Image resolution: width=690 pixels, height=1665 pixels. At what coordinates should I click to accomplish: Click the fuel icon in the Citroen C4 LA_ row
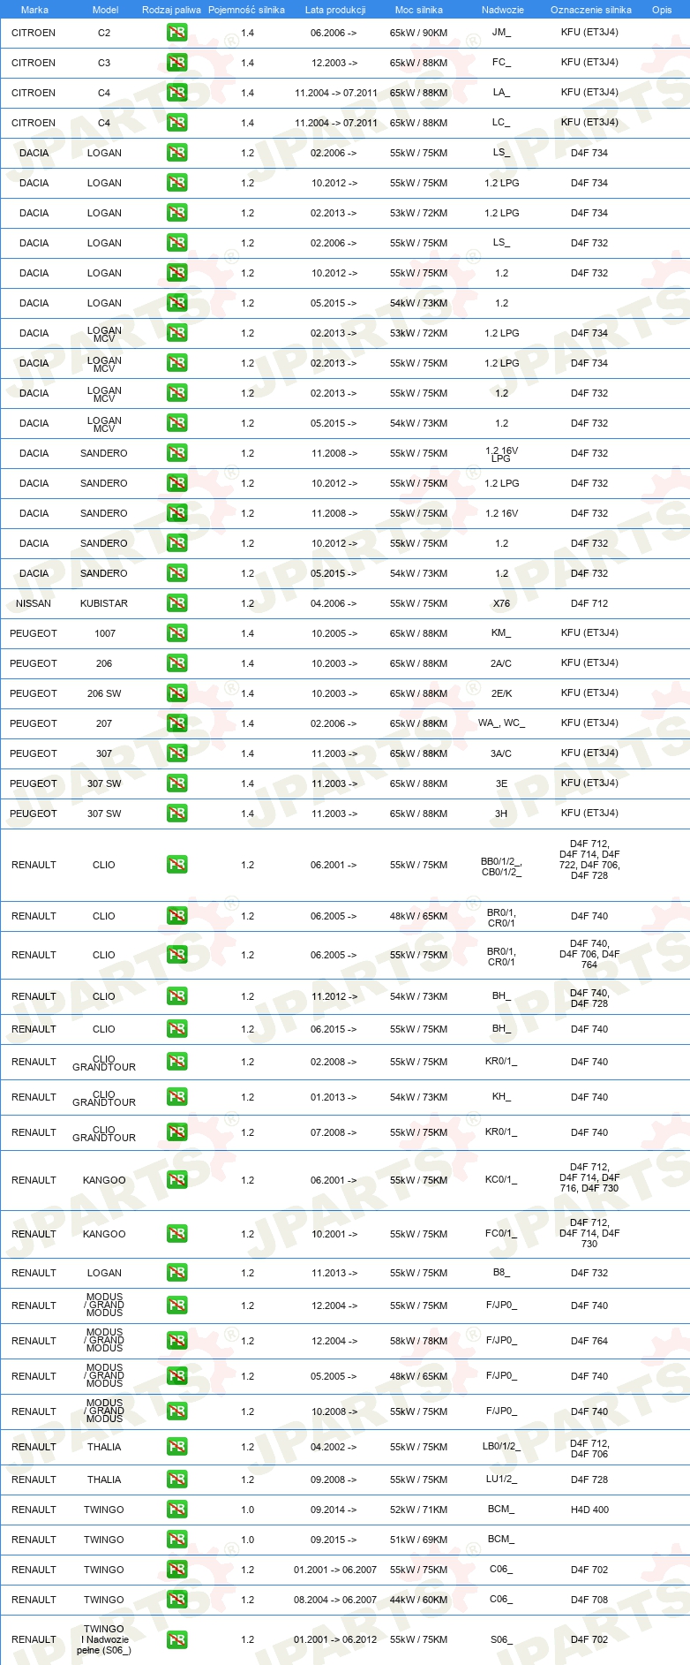[177, 93]
